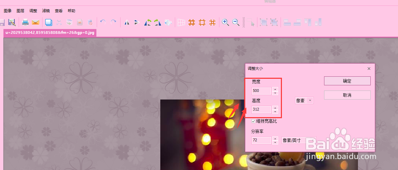Image resolution: width=398 pixels, height=170 pixels.
Task: Click the printer icon in toolbar
Action: (x=25, y=22)
